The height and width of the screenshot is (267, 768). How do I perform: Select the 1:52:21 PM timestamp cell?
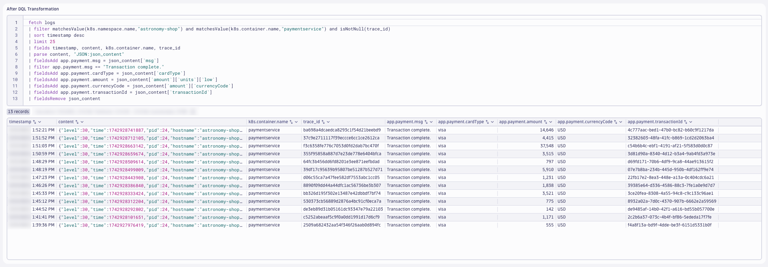click(x=43, y=130)
